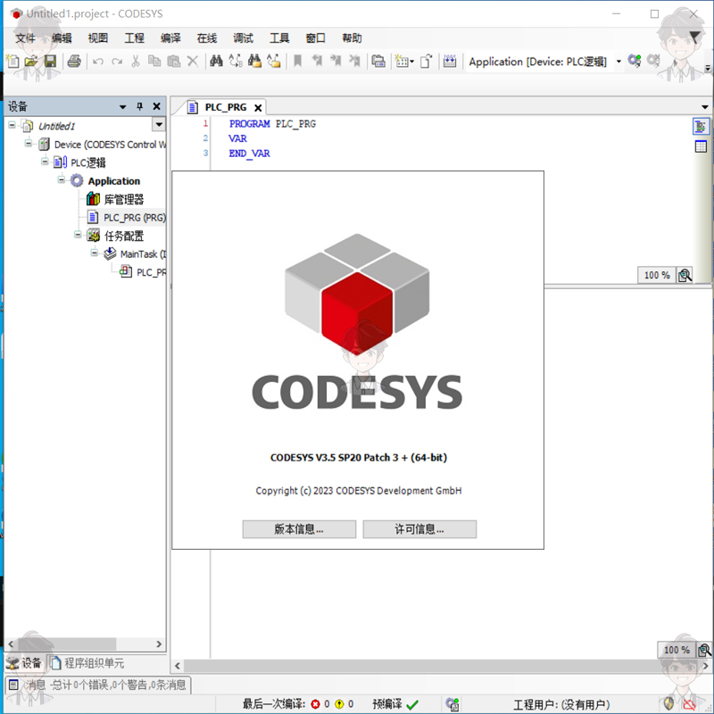714x714 pixels.
Task: Open project using the folder icon
Action: coord(31,61)
